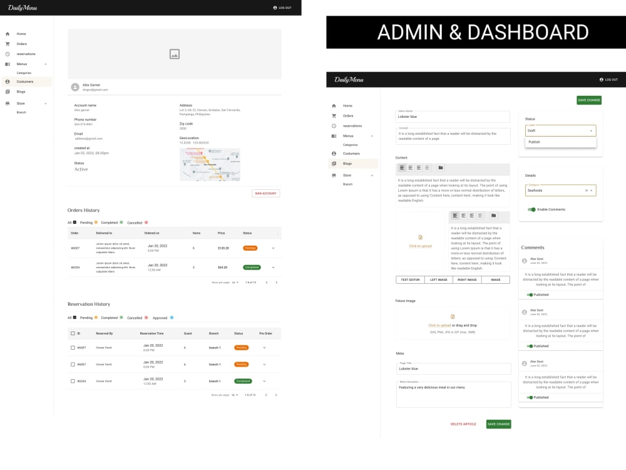Toggle Pending filter in Orders History

coord(96,222)
